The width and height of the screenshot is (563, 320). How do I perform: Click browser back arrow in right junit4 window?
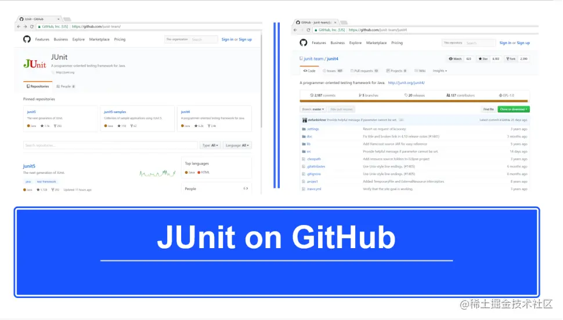[295, 30]
